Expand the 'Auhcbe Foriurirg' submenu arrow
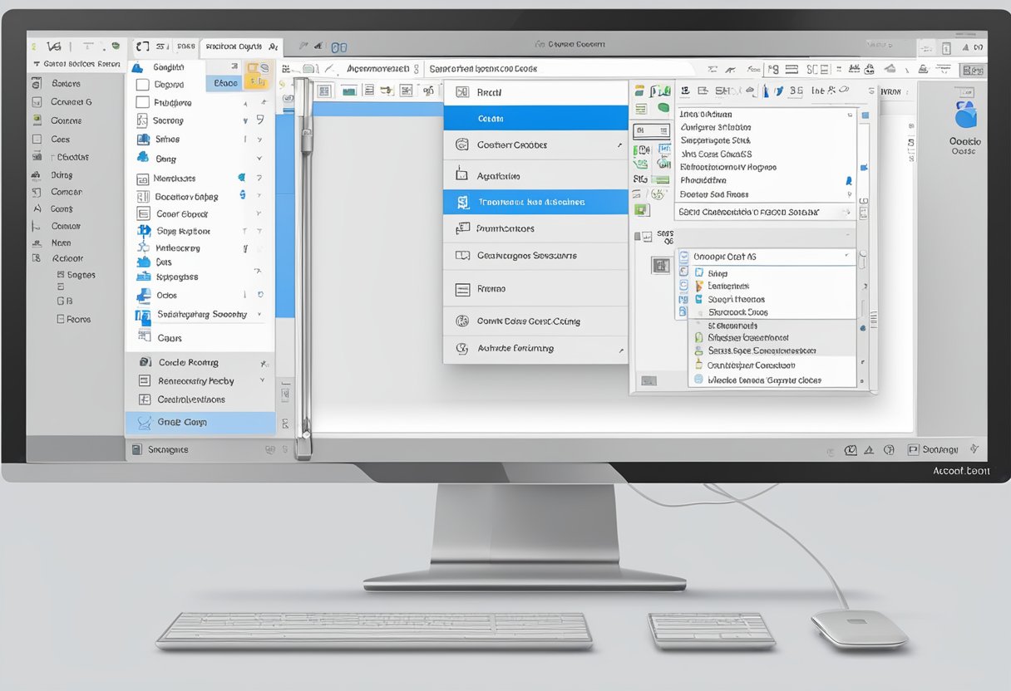This screenshot has width=1011, height=691. (620, 350)
